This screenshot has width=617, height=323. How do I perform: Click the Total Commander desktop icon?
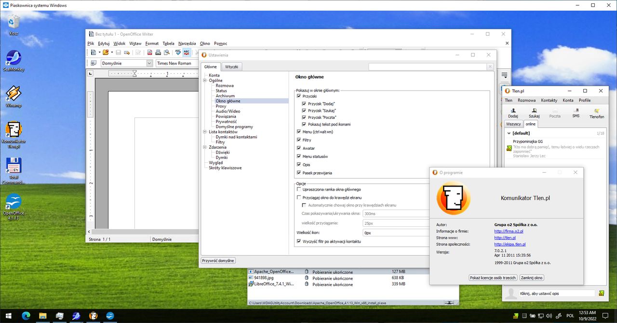(x=13, y=171)
